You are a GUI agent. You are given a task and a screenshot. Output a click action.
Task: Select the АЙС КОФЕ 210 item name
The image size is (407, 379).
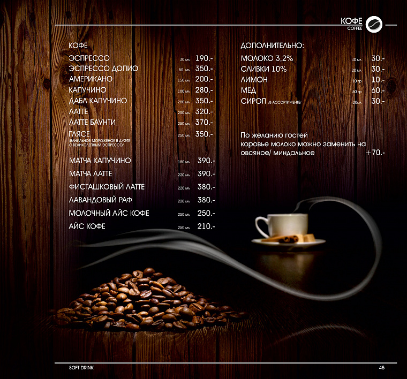pyautogui.click(x=87, y=226)
